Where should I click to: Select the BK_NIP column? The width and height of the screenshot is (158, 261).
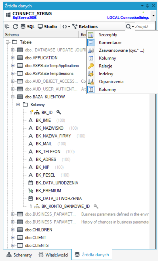pos(43,167)
